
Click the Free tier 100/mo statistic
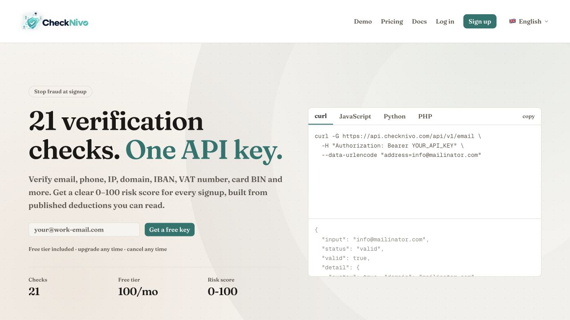[138, 287]
